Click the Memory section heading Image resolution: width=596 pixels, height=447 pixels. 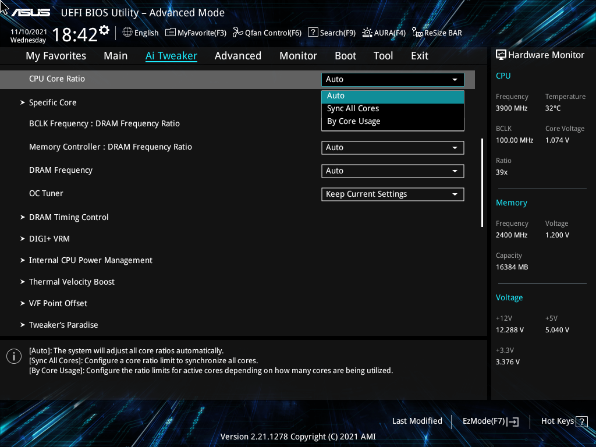point(511,203)
